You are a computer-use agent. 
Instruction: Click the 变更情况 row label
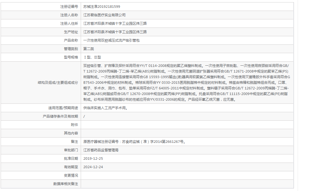[x=69, y=183]
